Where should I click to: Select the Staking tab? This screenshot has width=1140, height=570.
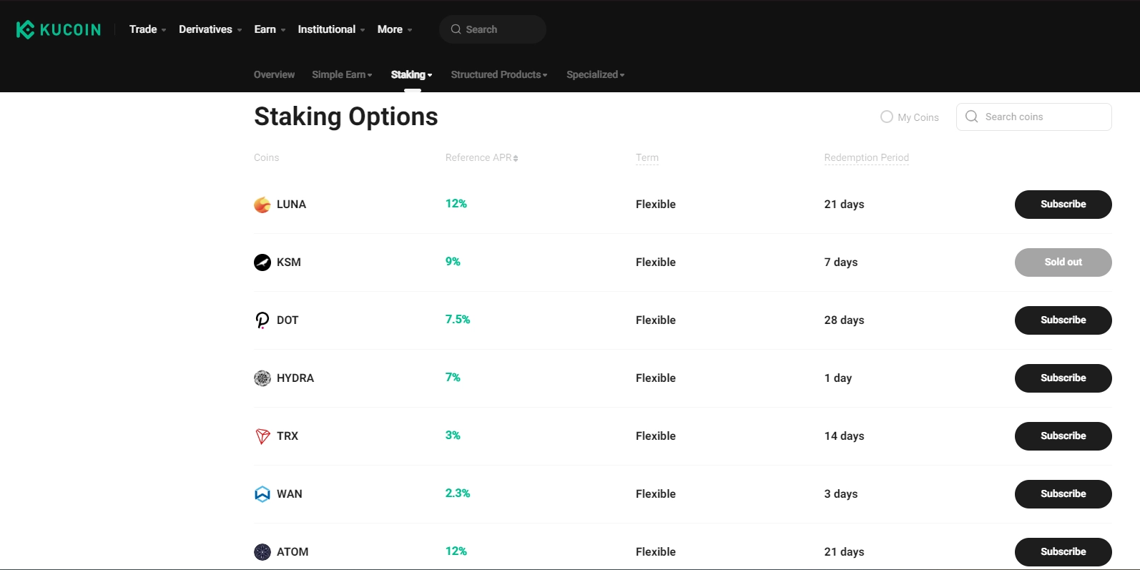(411, 75)
